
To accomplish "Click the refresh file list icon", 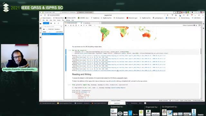I will [x=59, y=23].
